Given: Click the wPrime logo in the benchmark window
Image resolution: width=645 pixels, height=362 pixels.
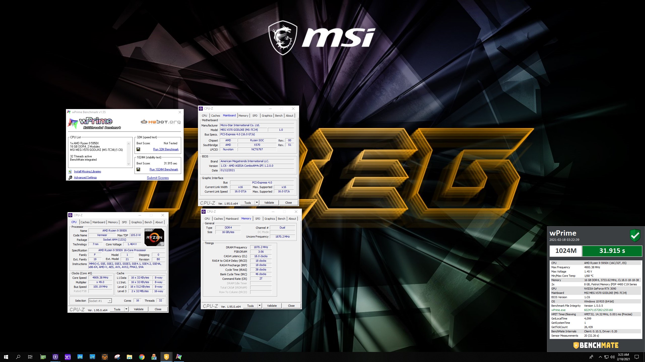Looking at the screenshot, I should (x=94, y=123).
